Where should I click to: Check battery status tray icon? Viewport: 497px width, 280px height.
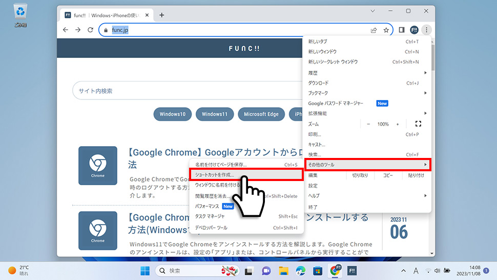[x=447, y=271]
